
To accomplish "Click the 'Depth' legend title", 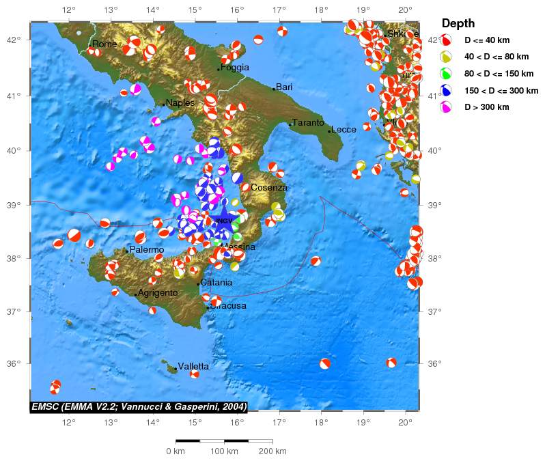I will tap(458, 23).
